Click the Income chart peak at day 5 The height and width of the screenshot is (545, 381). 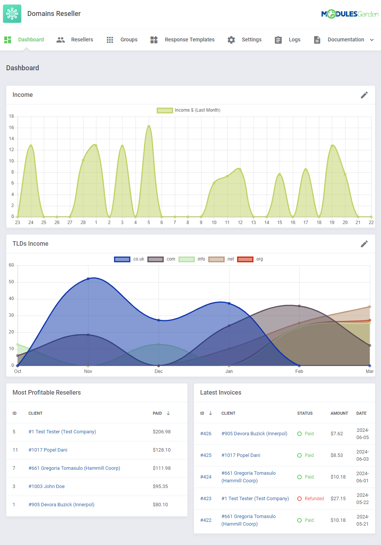(149, 126)
